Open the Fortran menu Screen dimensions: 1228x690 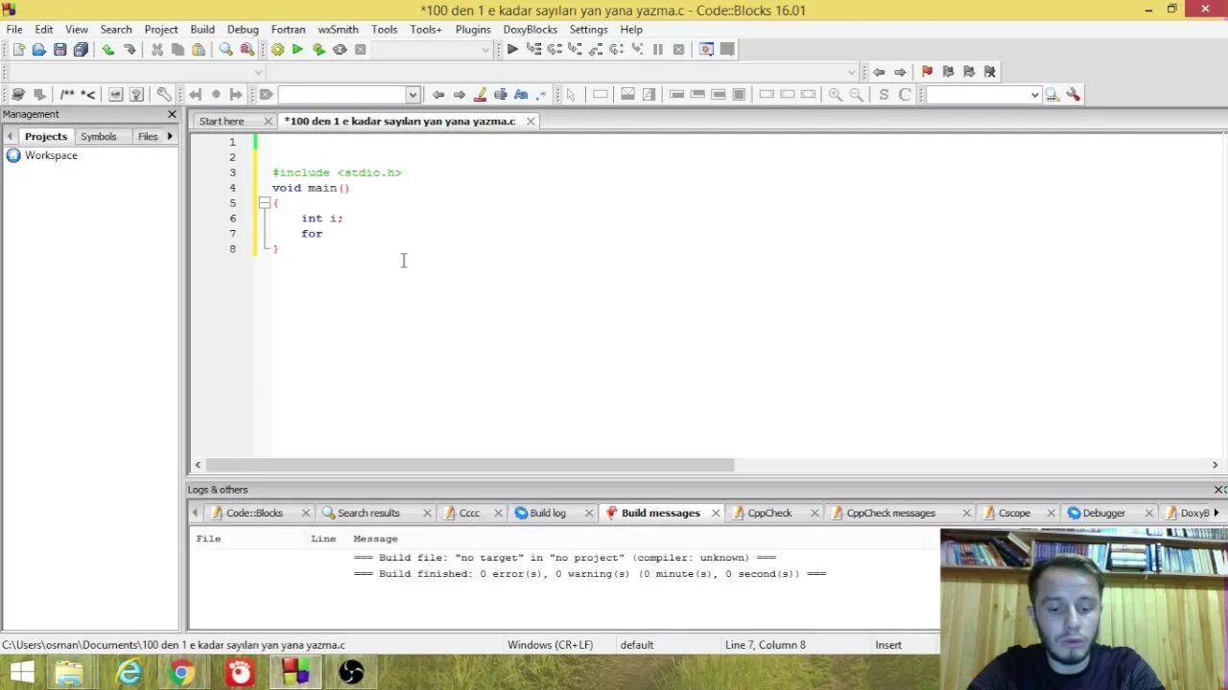(x=288, y=29)
